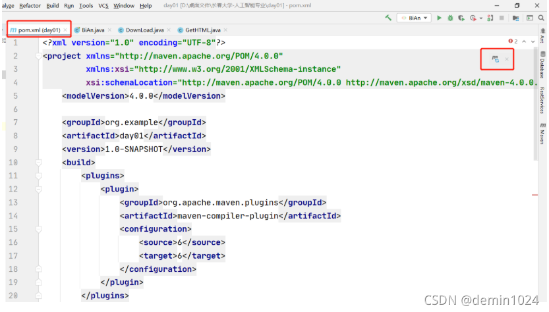Click the encoding="UTF-8" attribute

click(177, 43)
